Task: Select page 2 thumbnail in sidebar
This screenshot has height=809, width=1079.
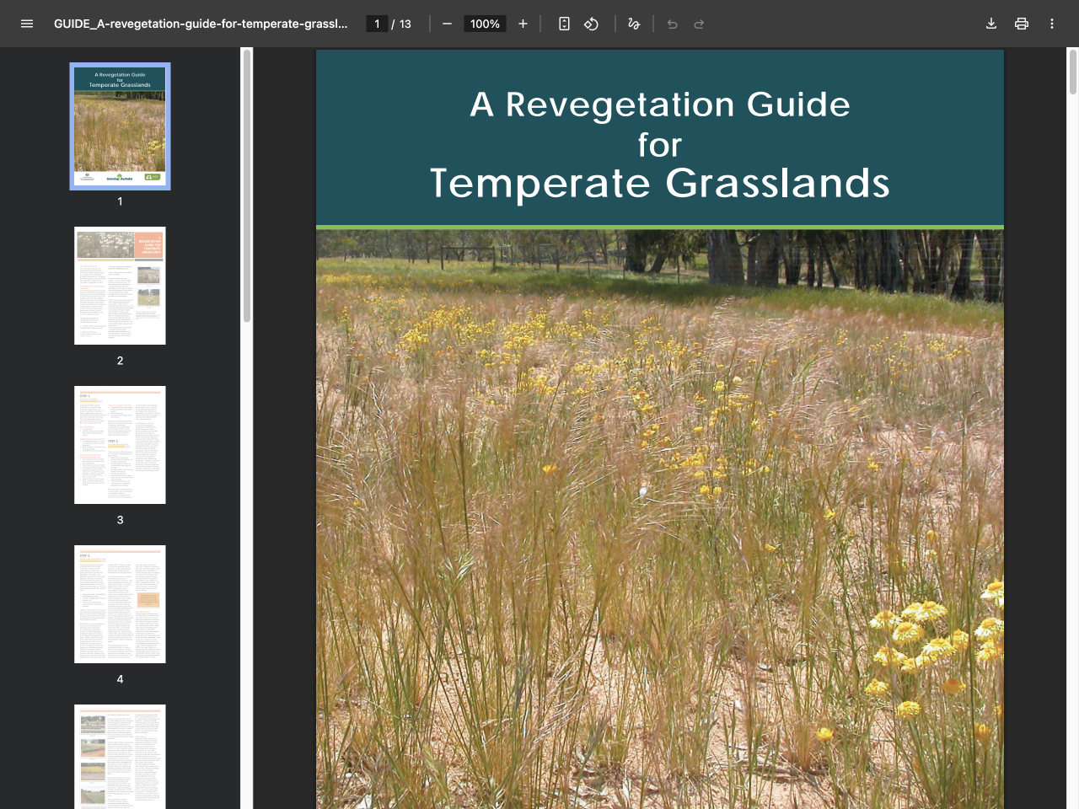Action: click(120, 285)
